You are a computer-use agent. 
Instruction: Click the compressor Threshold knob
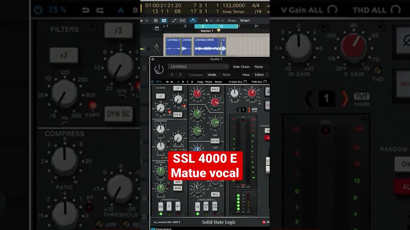point(178,138)
